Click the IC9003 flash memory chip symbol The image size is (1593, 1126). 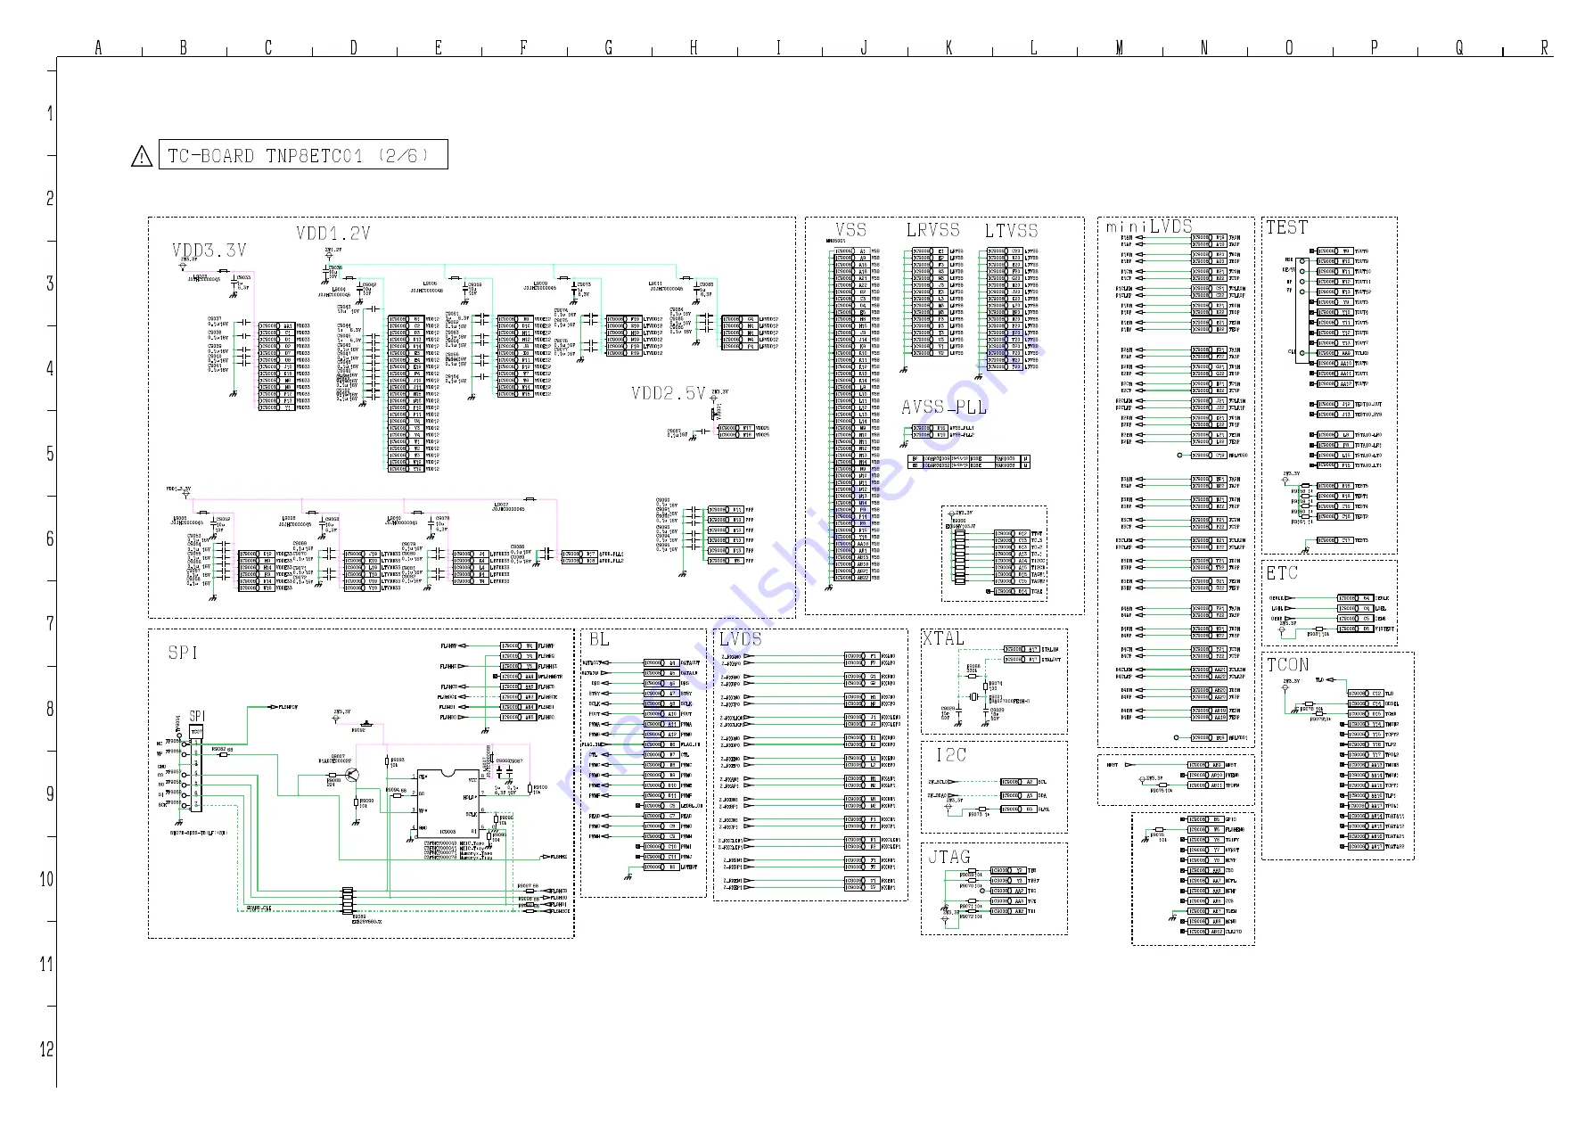447,803
